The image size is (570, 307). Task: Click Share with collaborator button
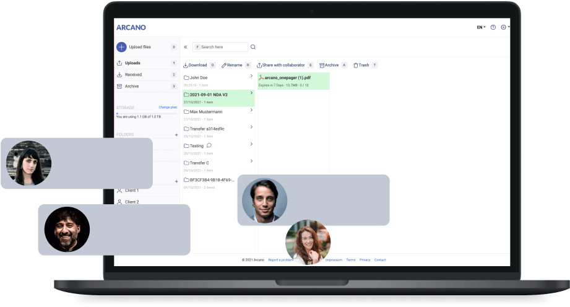tap(280, 65)
